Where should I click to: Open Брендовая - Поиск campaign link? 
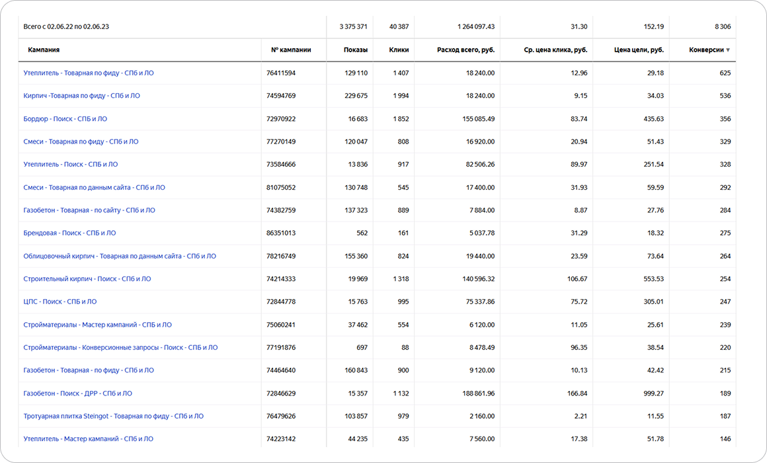[69, 233]
